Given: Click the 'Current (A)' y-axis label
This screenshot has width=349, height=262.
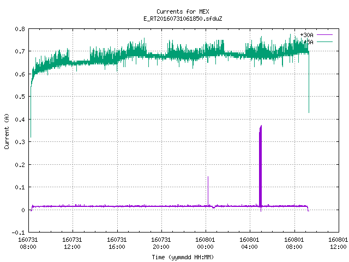Looking at the screenshot, I should tap(7, 132).
